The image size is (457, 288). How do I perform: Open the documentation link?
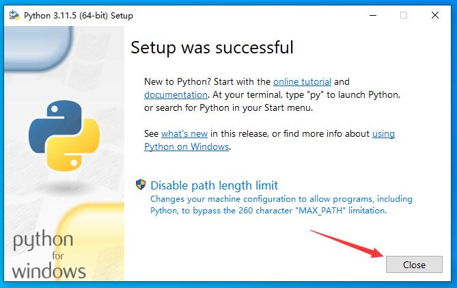pyautogui.click(x=176, y=94)
